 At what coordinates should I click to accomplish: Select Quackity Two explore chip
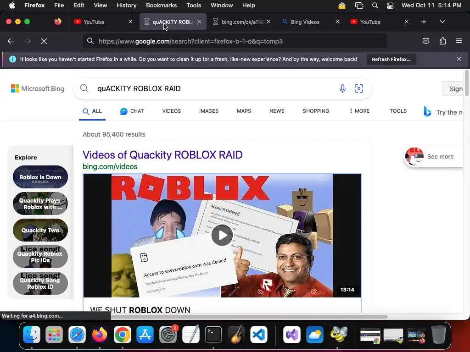click(40, 230)
